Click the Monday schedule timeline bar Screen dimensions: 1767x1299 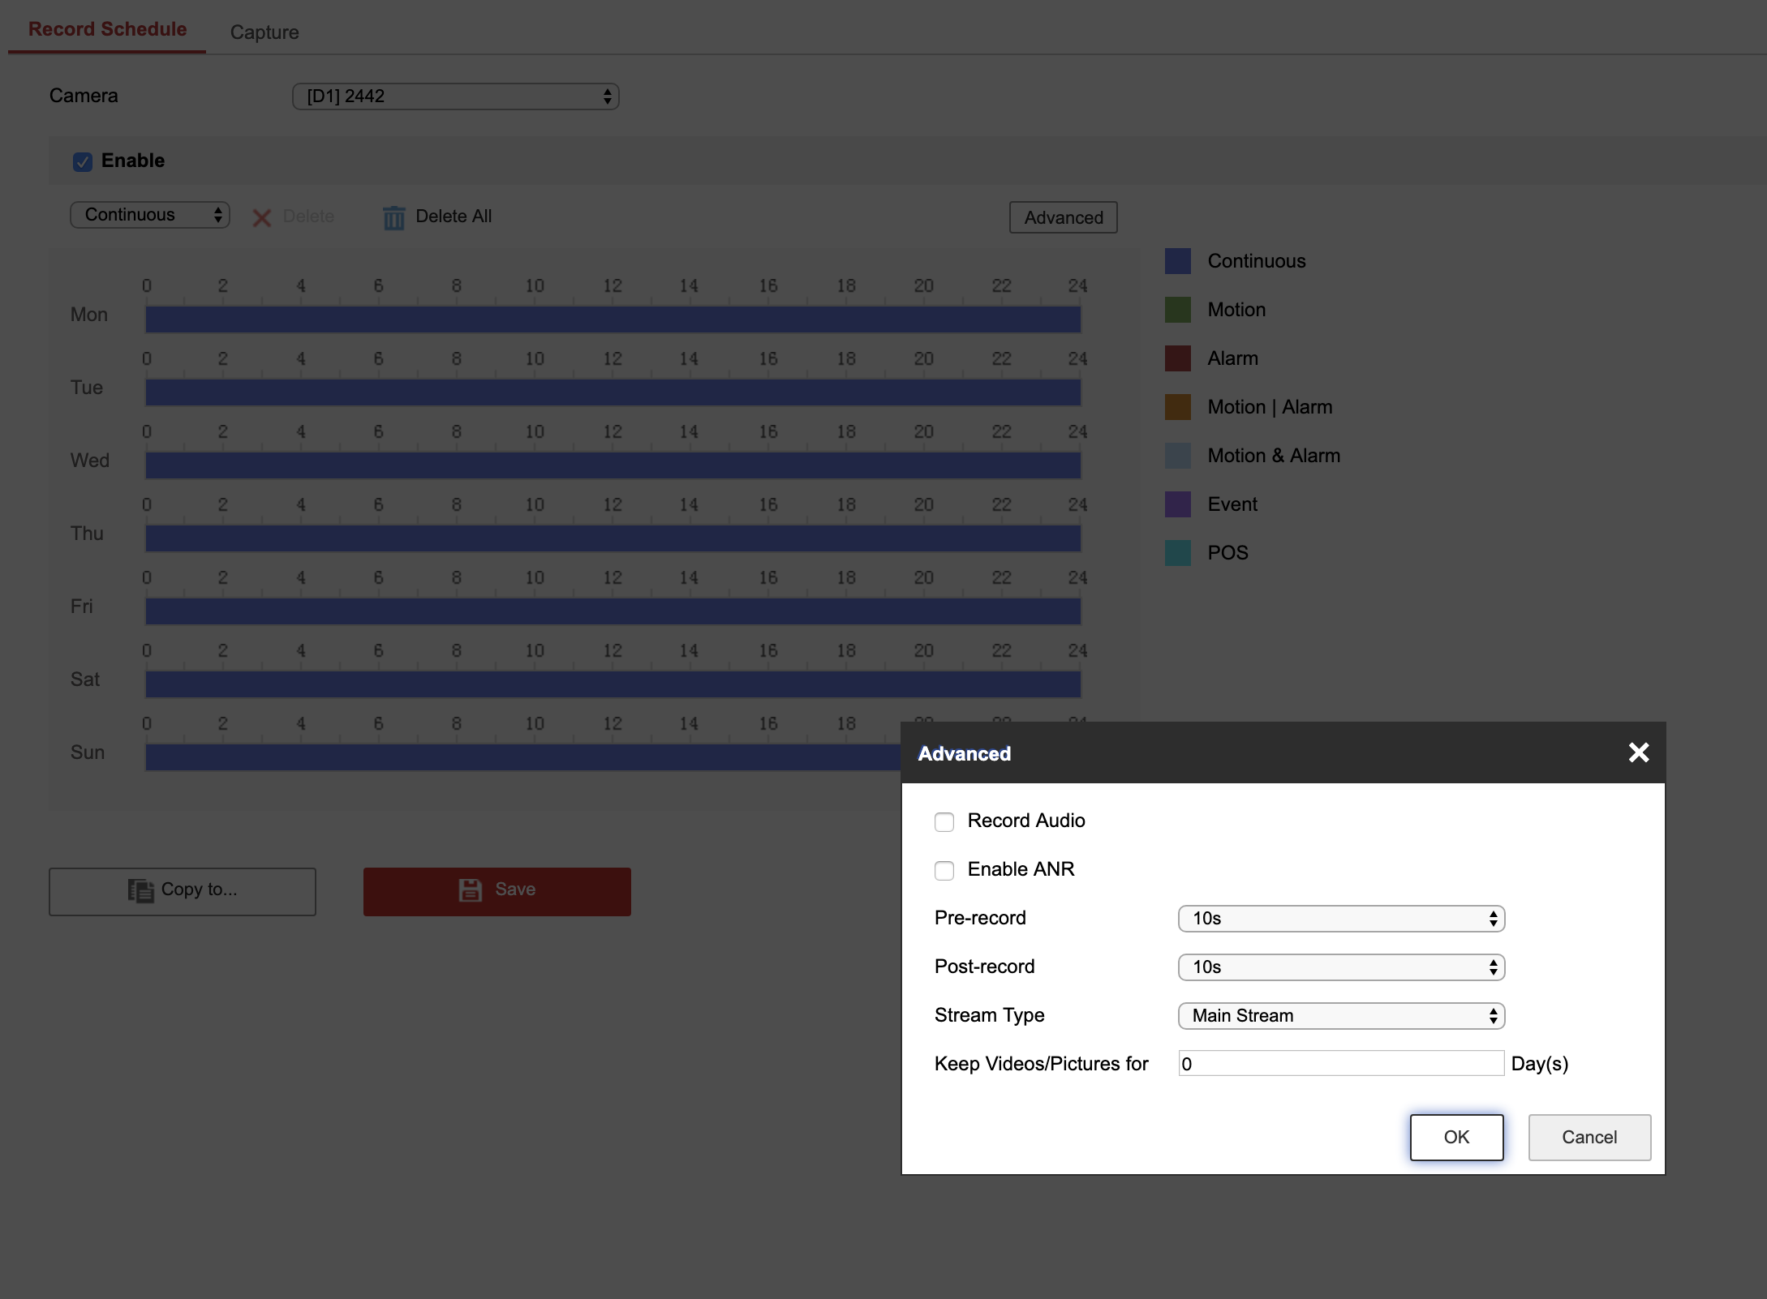(613, 319)
